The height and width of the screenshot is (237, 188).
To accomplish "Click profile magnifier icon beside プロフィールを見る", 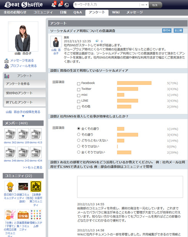I will 7,66.
